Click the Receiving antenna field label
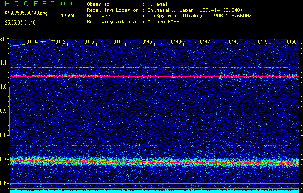Image resolution: width=303 pixels, height=193 pixels. coord(111,22)
